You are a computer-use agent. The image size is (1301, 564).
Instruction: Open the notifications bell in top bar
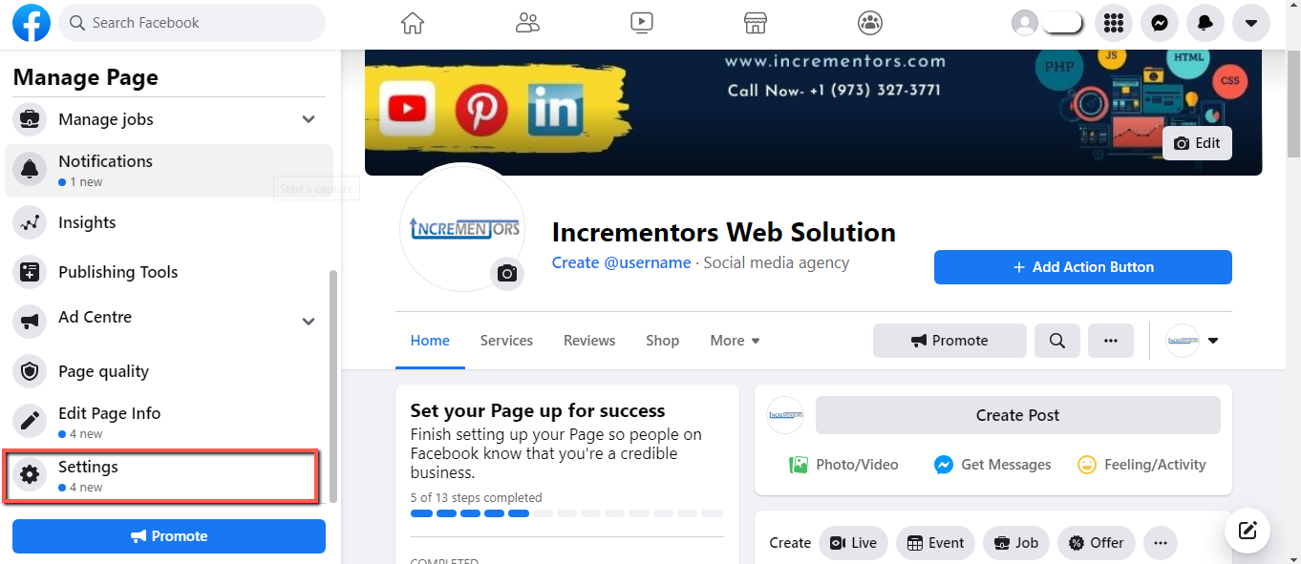1205,23
